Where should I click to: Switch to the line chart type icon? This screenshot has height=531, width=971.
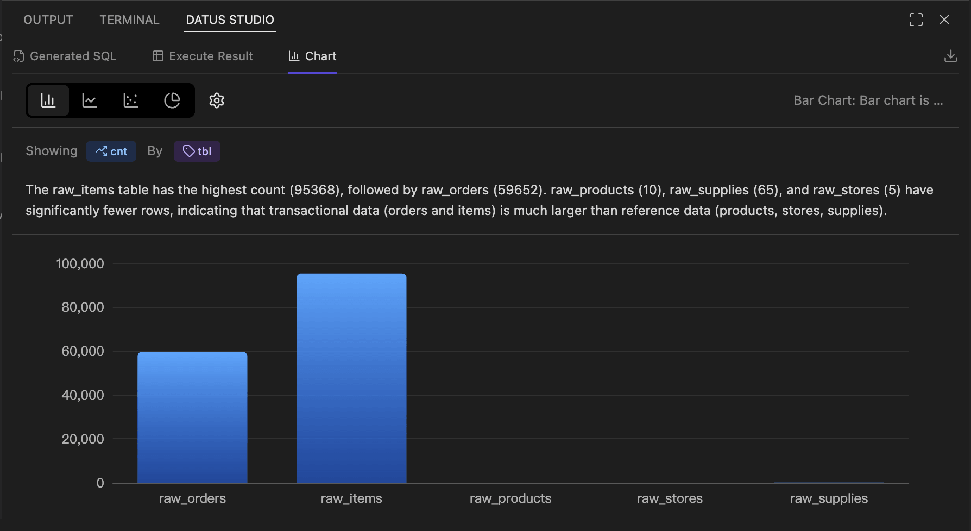pyautogui.click(x=90, y=100)
